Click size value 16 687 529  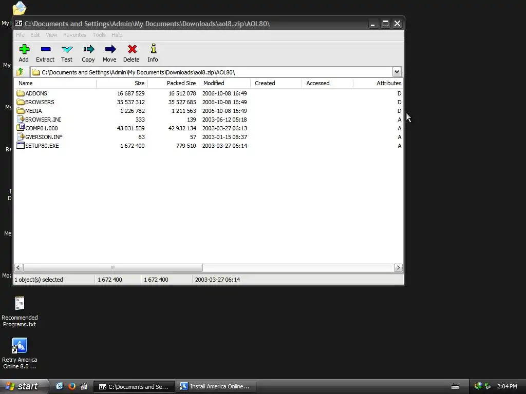pyautogui.click(x=131, y=93)
